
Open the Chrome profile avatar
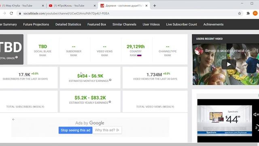(x=255, y=13)
